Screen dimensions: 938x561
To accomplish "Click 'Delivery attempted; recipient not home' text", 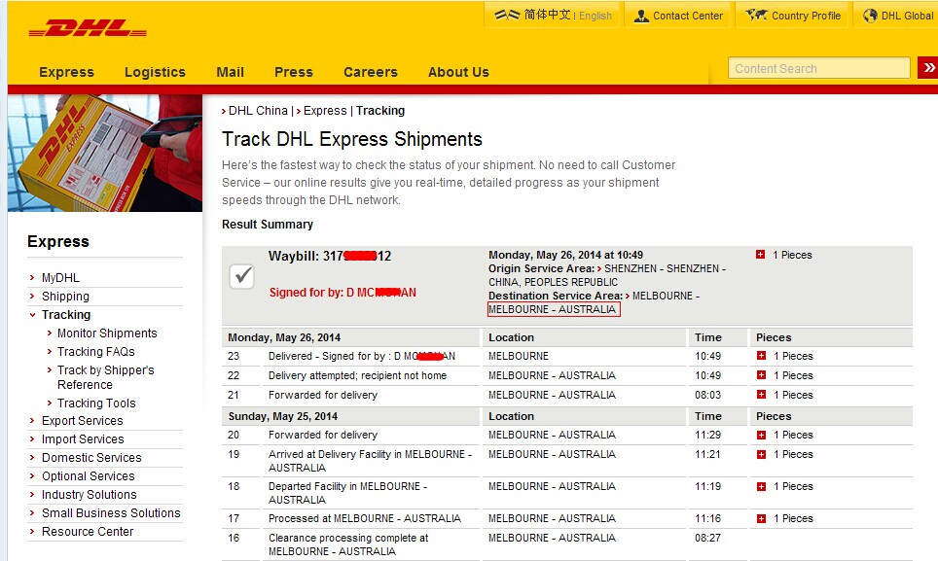I will point(357,376).
